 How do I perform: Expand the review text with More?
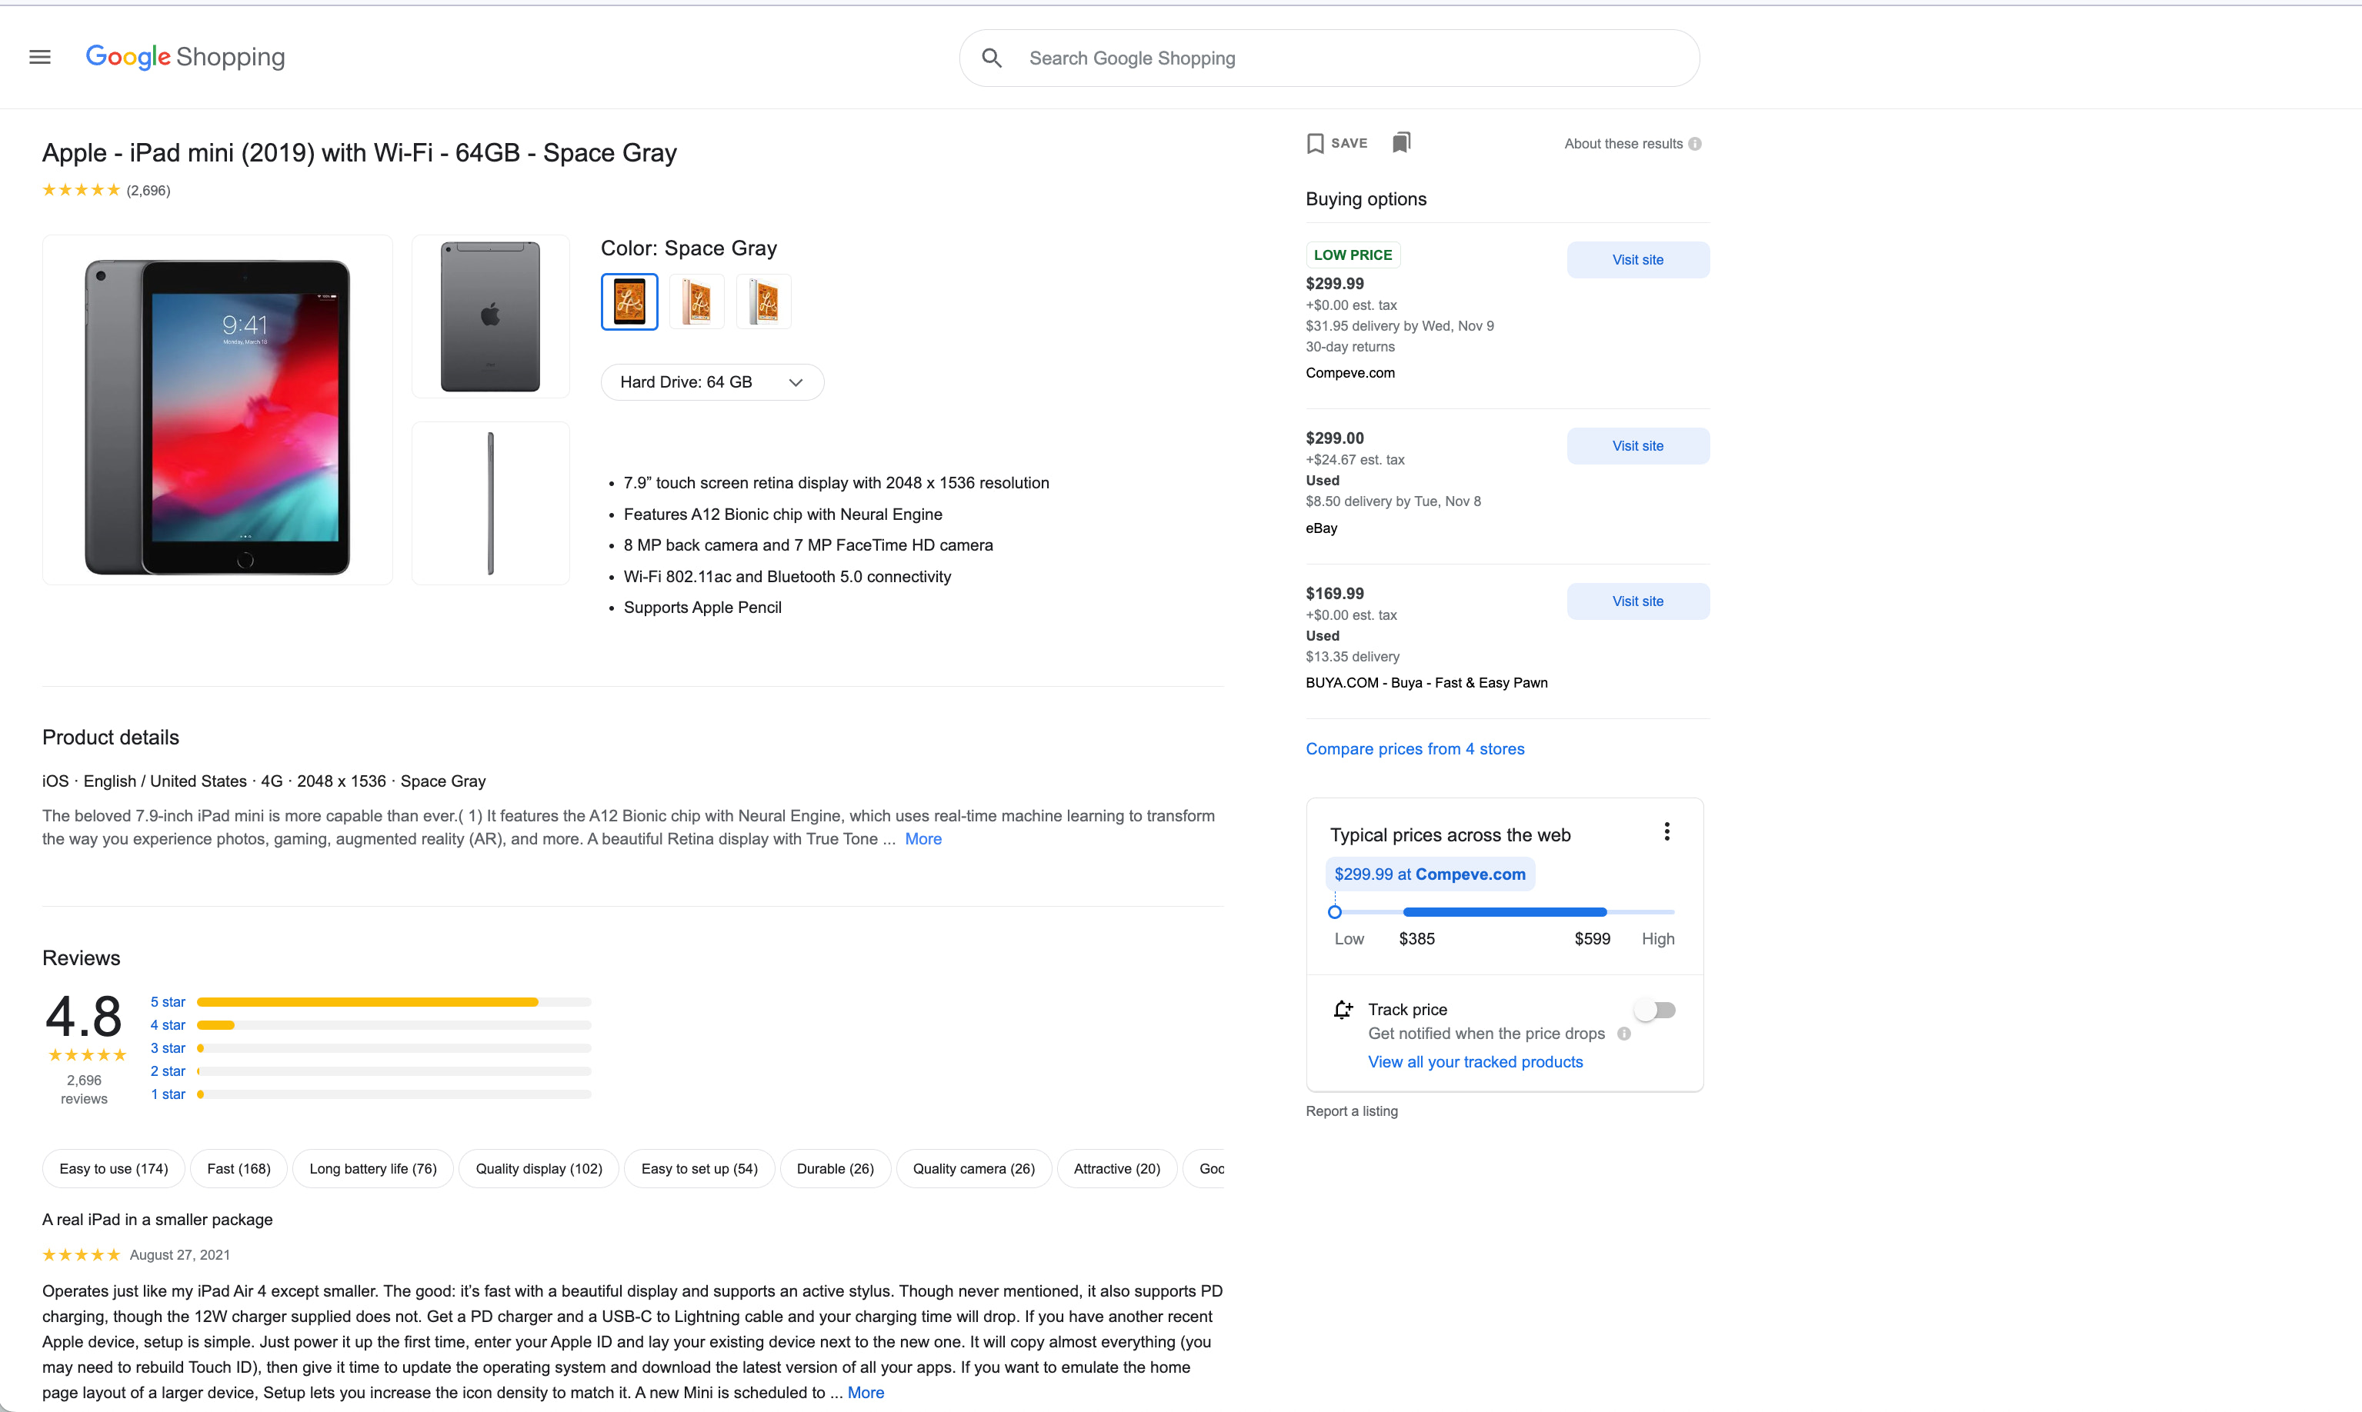point(865,1392)
